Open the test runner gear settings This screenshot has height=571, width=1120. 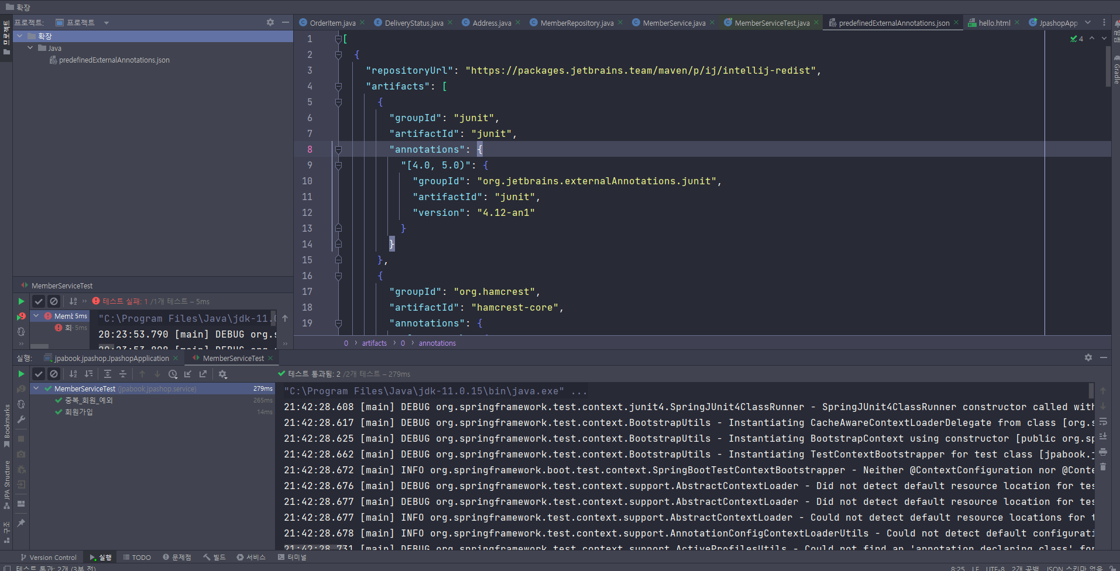click(x=222, y=374)
